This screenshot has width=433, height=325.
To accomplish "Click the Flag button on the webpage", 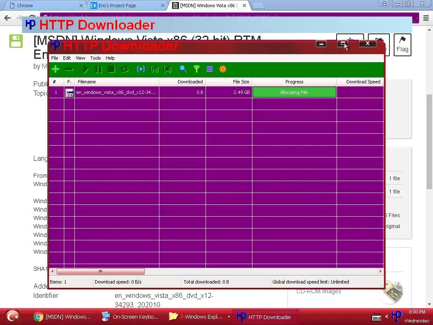I will click(403, 45).
